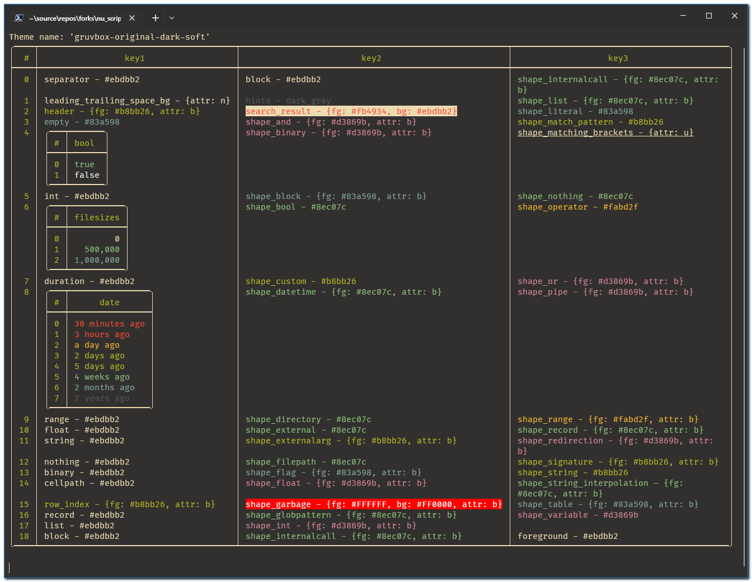Close the terminal window
This screenshot has width=752, height=582.
click(735, 16)
